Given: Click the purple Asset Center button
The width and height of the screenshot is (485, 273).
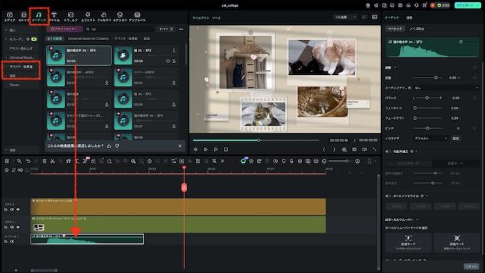Looking at the screenshot, I should [x=64, y=29].
